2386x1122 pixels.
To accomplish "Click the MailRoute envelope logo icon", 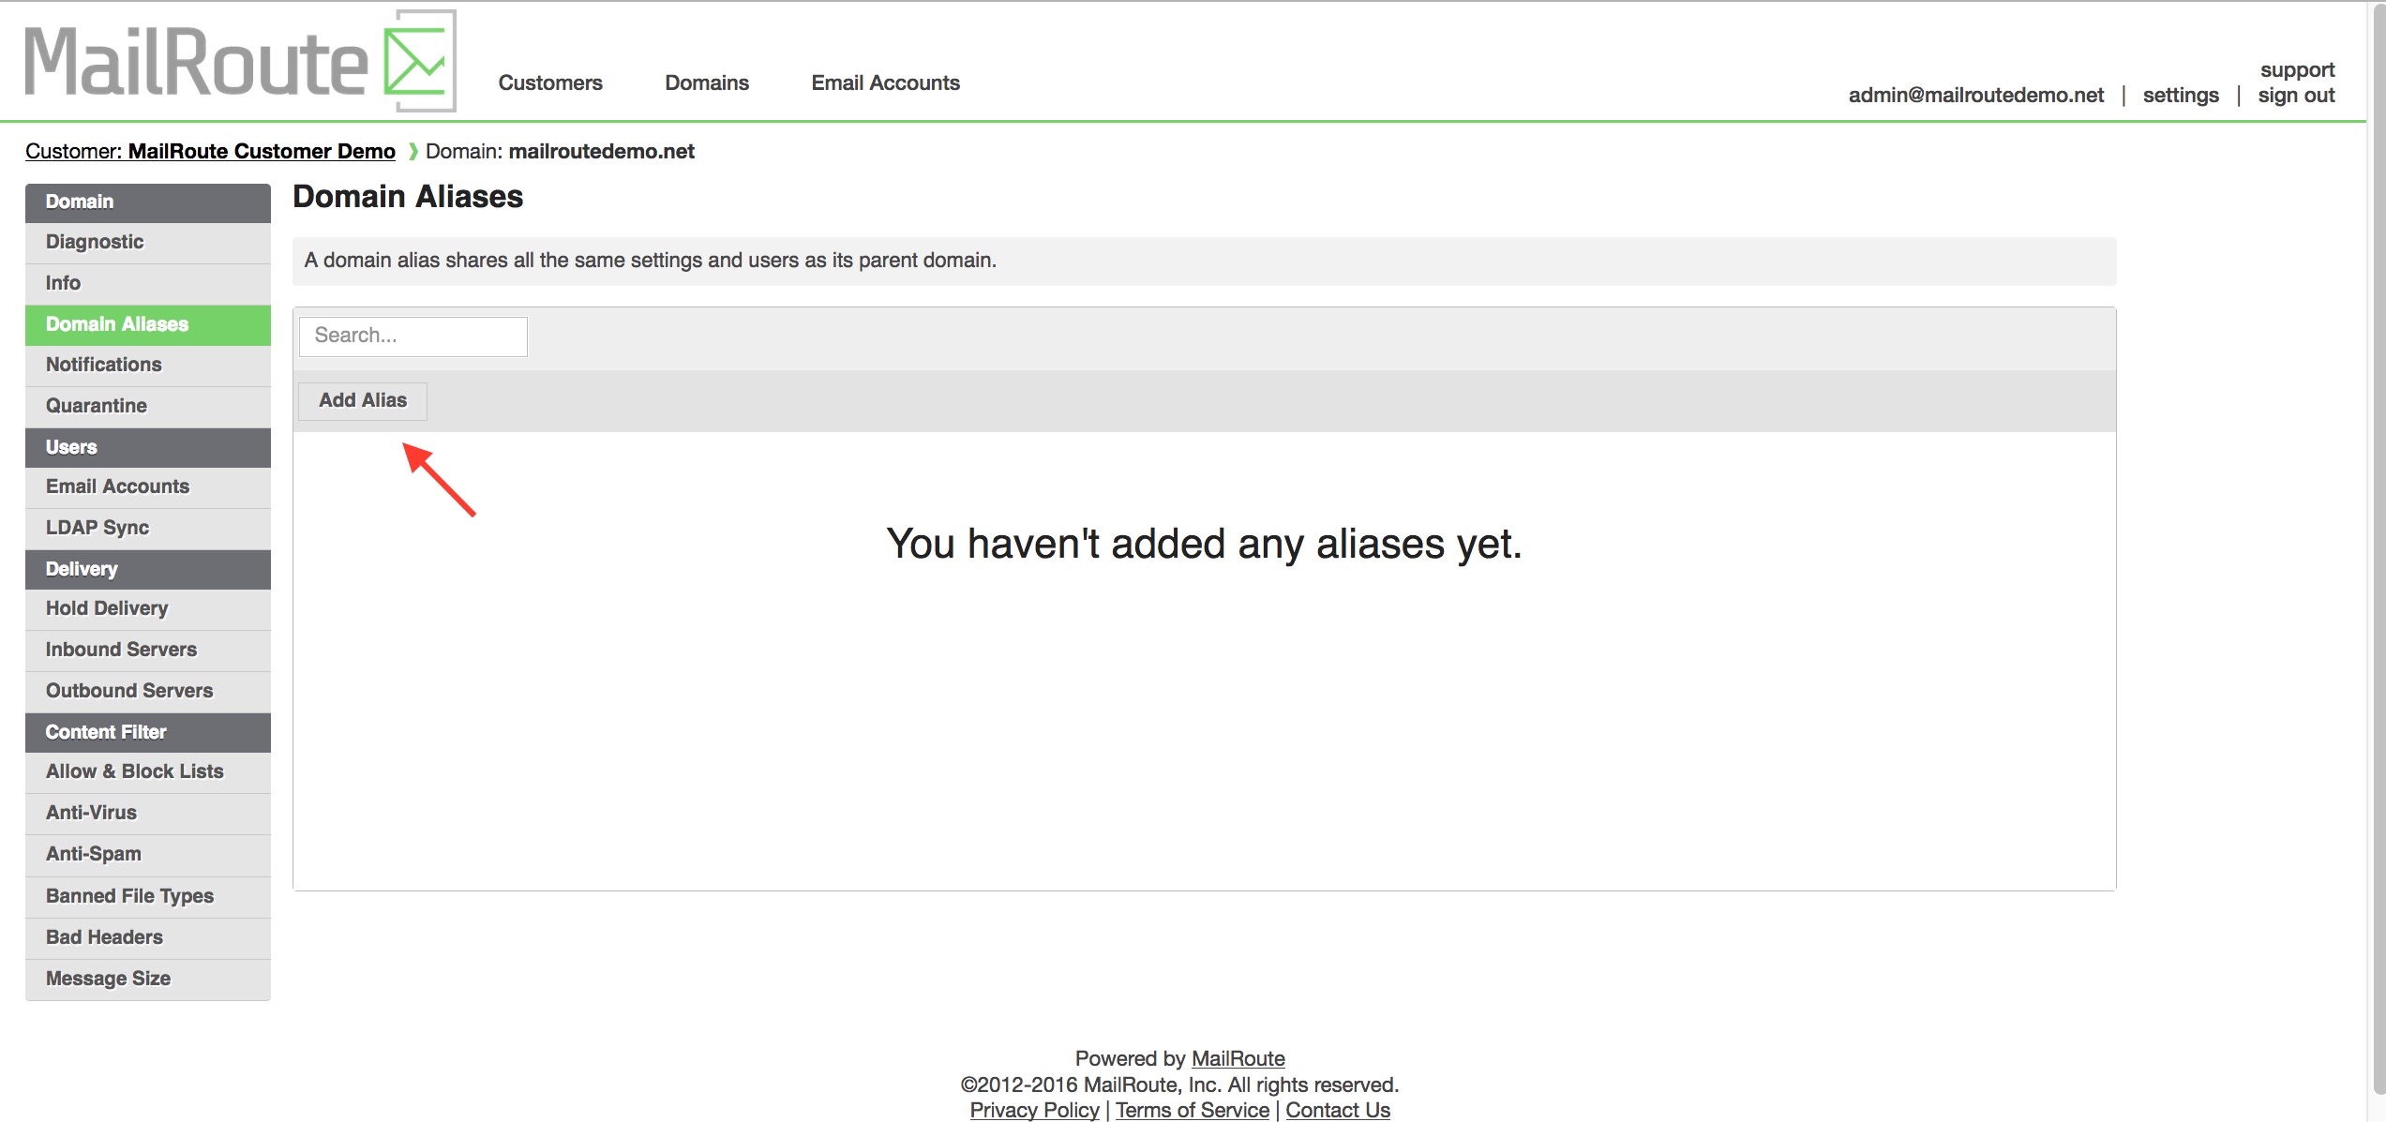I will click(420, 62).
